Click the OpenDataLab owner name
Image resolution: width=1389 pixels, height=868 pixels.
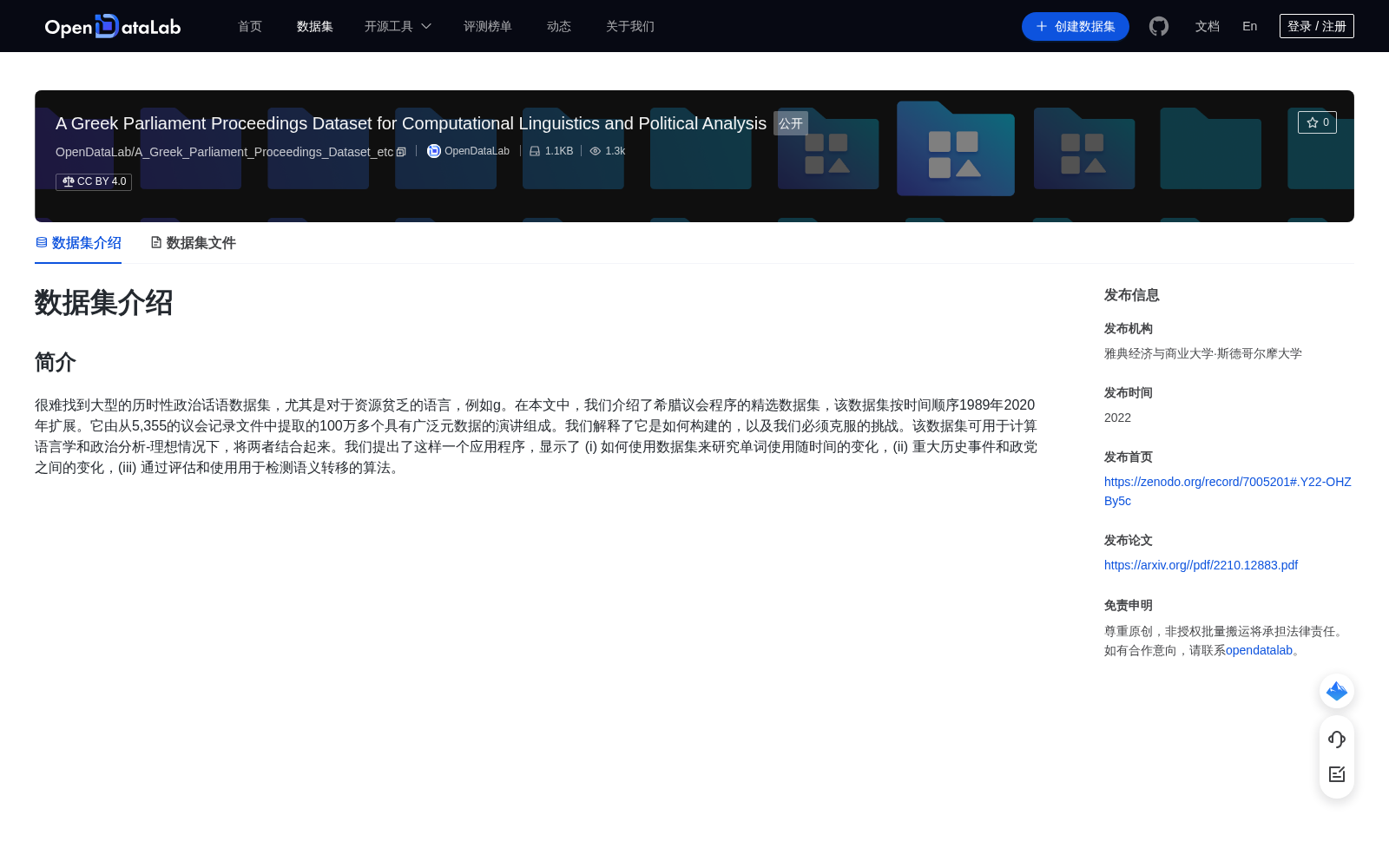pyautogui.click(x=477, y=151)
